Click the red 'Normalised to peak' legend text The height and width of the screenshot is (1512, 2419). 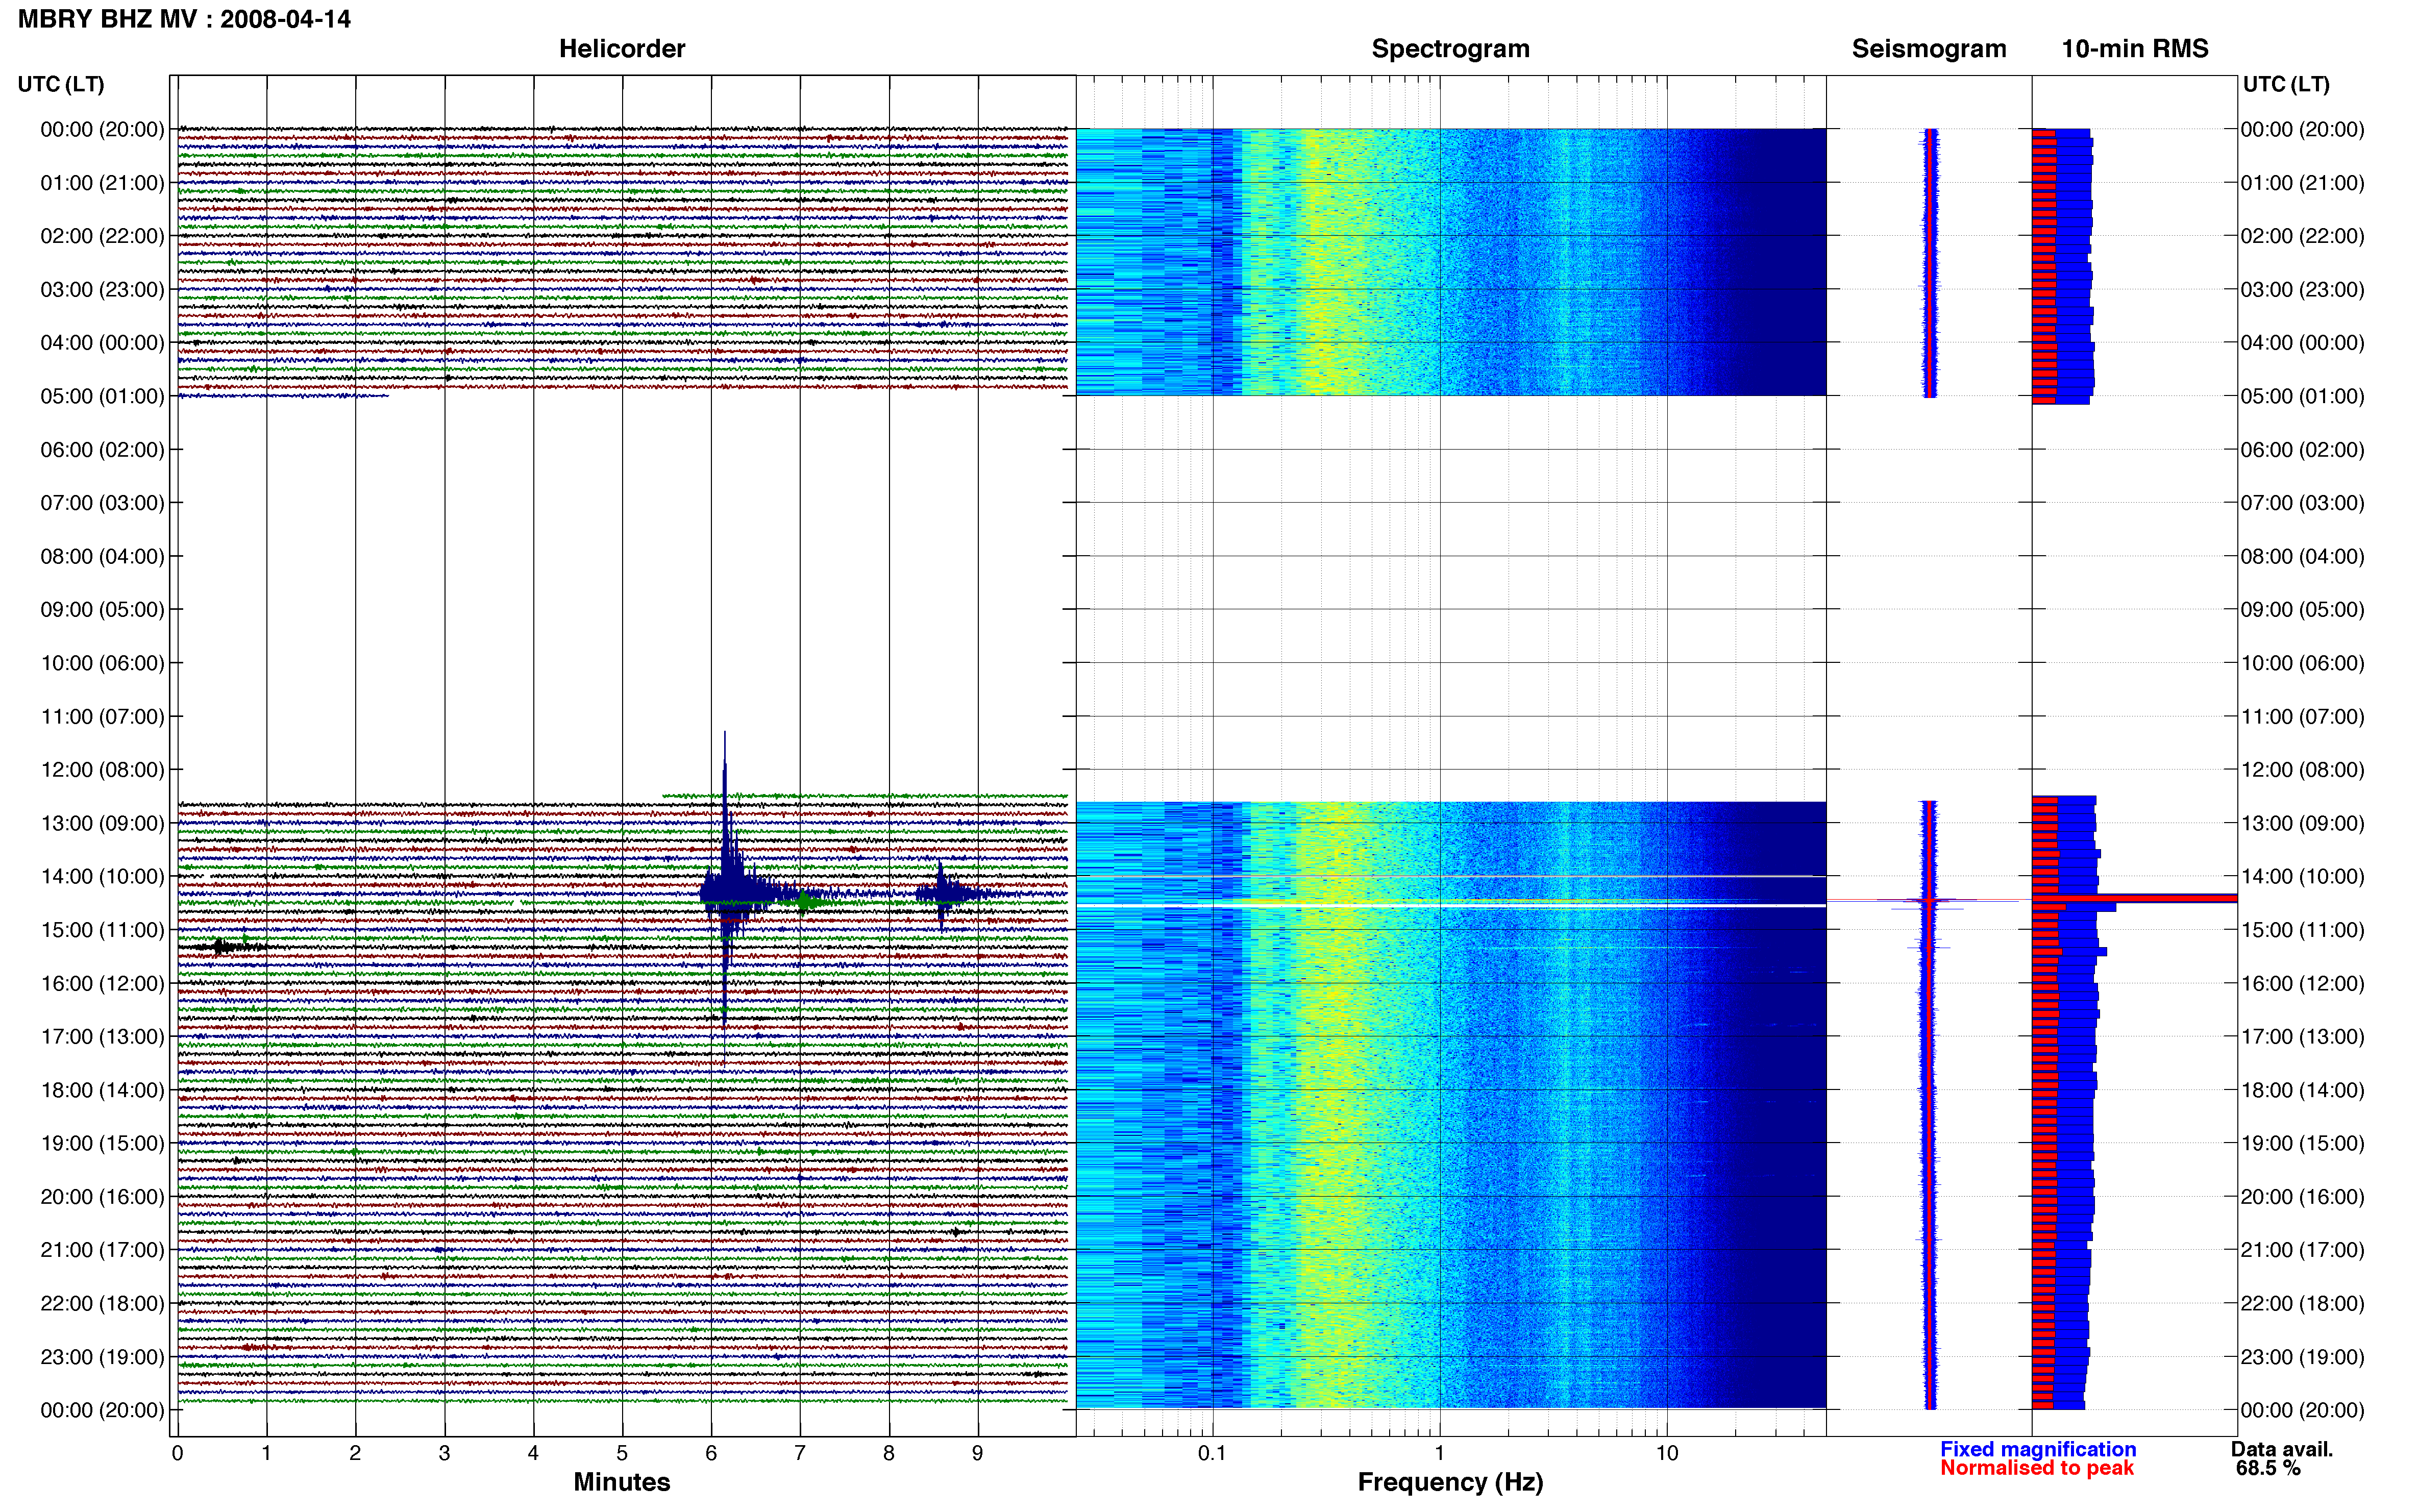coord(2036,1468)
